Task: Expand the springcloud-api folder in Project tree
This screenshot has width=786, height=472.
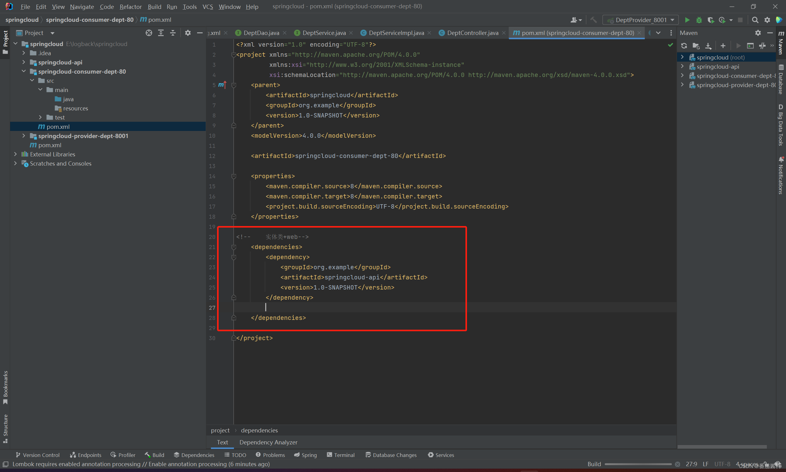Action: (24, 62)
